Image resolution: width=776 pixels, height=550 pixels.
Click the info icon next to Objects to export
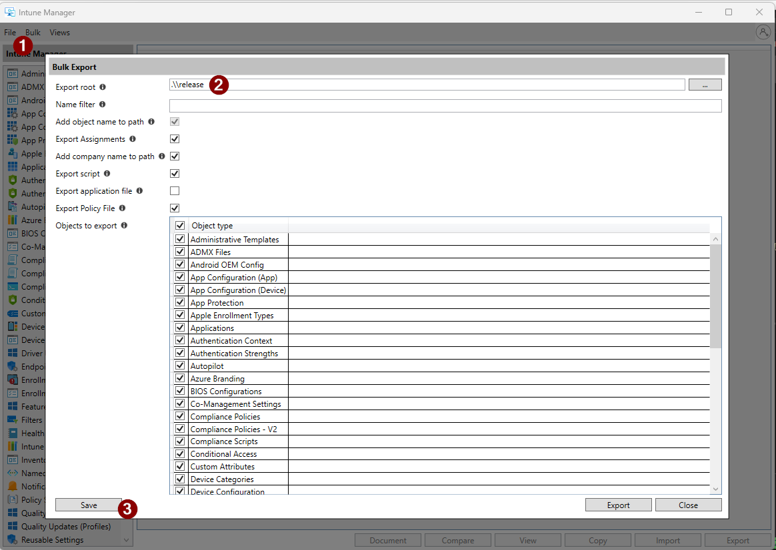pos(124,225)
